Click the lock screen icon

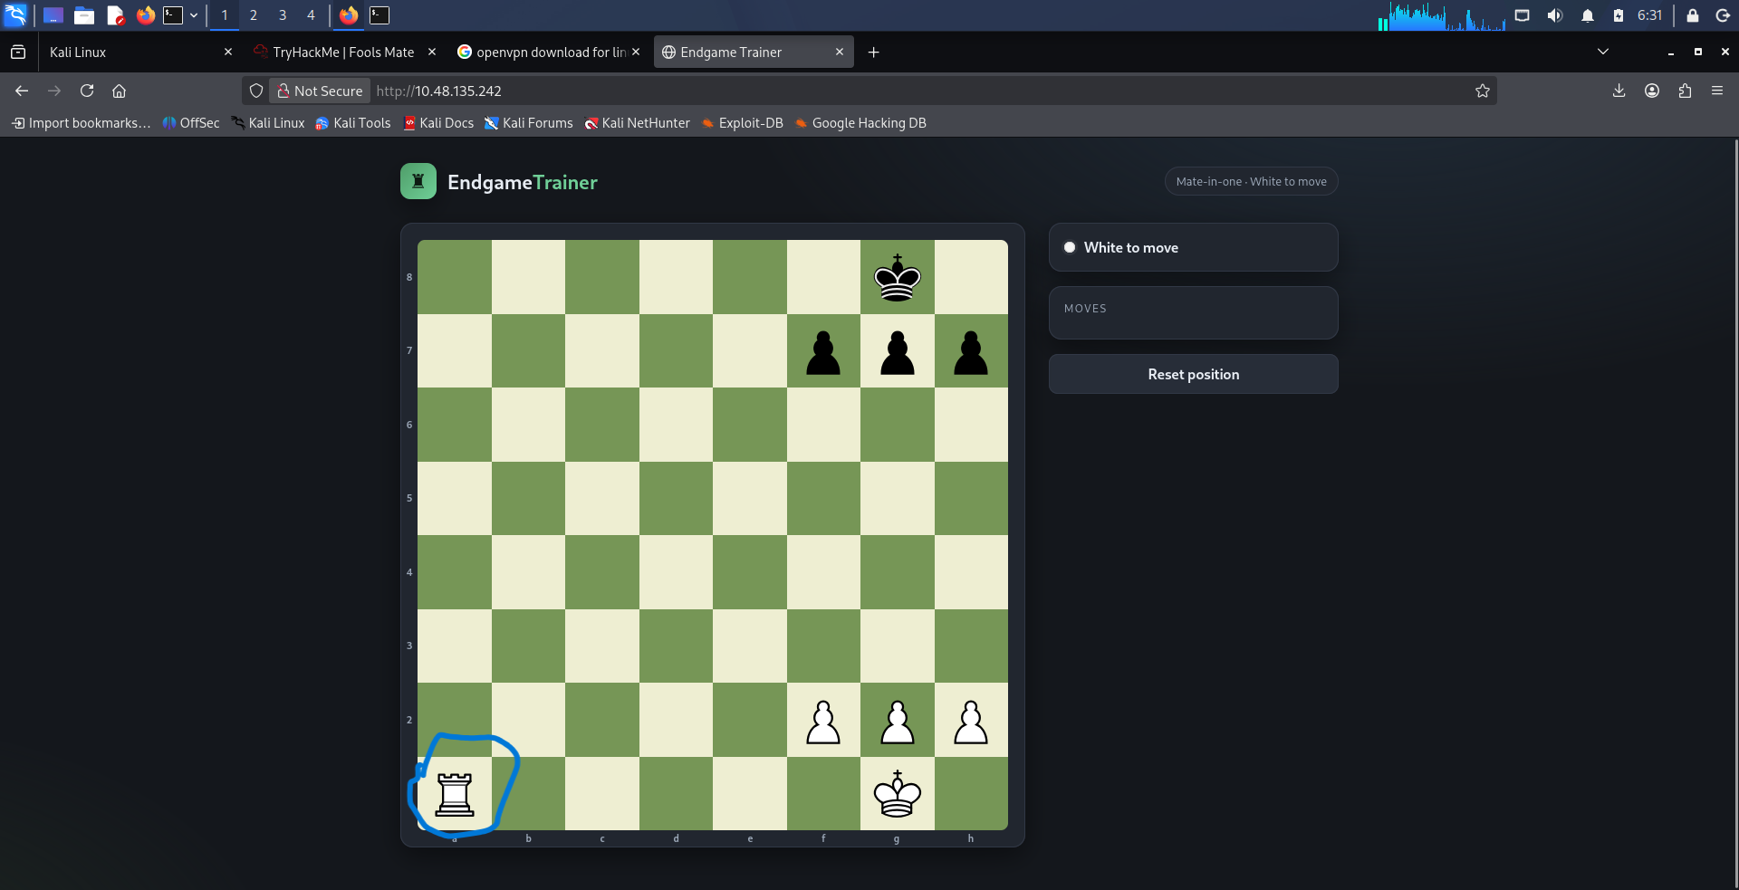[1692, 15]
